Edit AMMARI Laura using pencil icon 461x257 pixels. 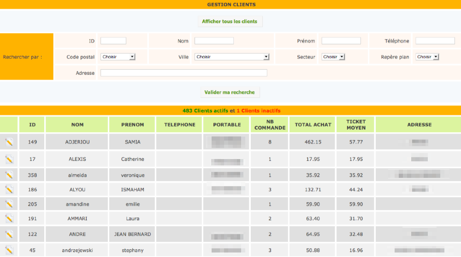(x=9, y=219)
